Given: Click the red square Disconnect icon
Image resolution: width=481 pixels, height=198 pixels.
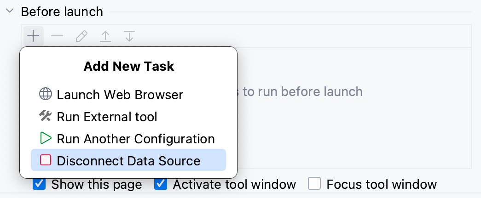Looking at the screenshot, I should click(46, 160).
